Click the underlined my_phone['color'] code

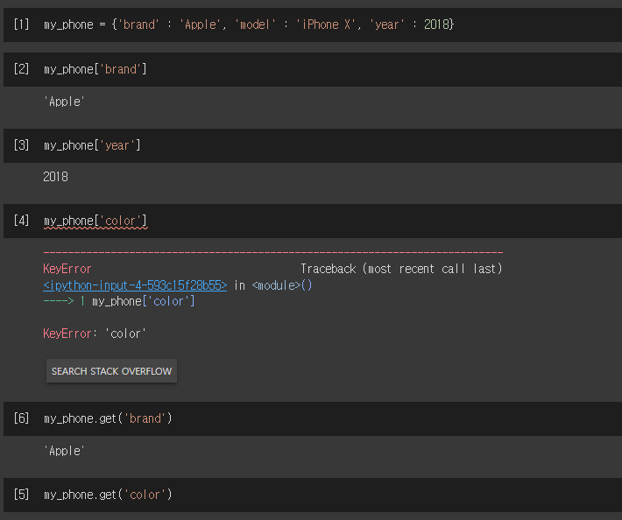coord(95,221)
